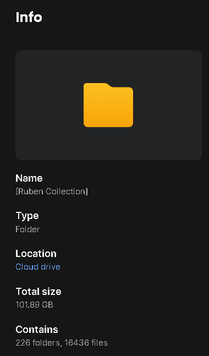The height and width of the screenshot is (356, 209).
Task: Click the 'Total size' label
Action: click(x=38, y=291)
